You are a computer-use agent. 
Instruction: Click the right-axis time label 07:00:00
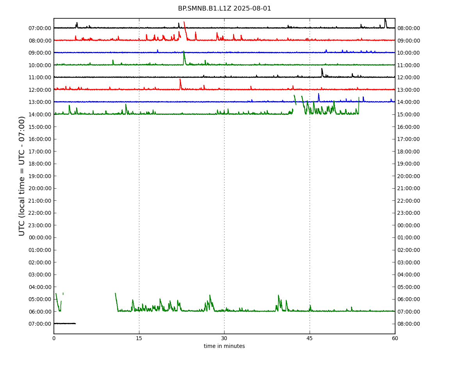point(409,312)
